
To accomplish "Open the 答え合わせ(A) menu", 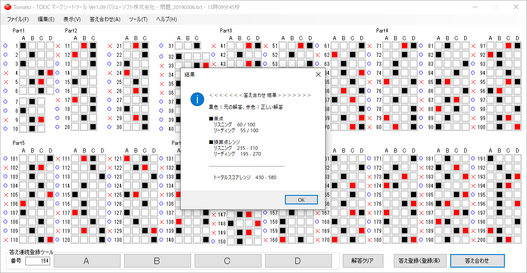I will coord(105,19).
